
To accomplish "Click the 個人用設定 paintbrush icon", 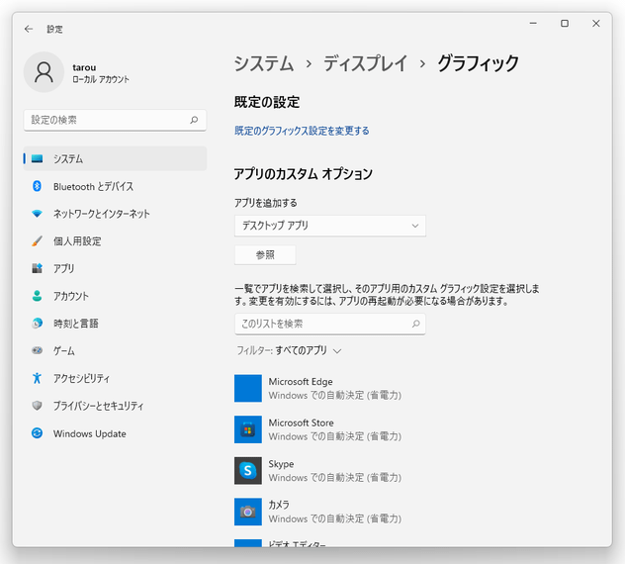I will [x=37, y=240].
